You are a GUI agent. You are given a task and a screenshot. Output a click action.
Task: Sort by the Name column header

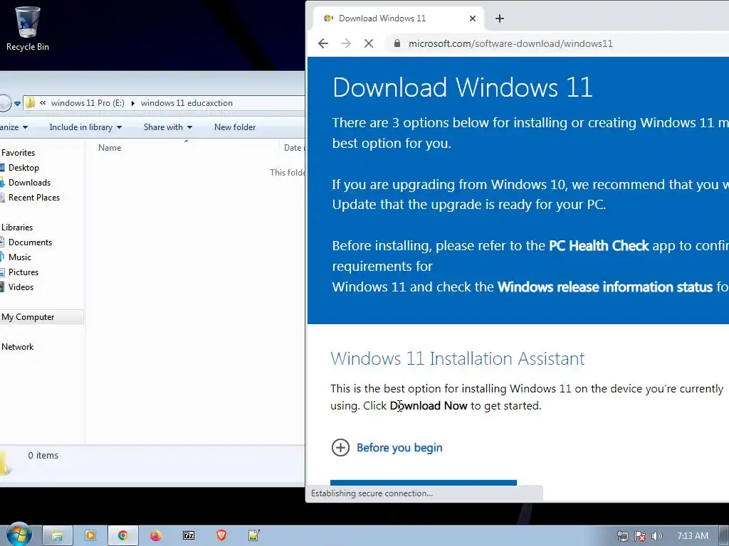(x=110, y=148)
